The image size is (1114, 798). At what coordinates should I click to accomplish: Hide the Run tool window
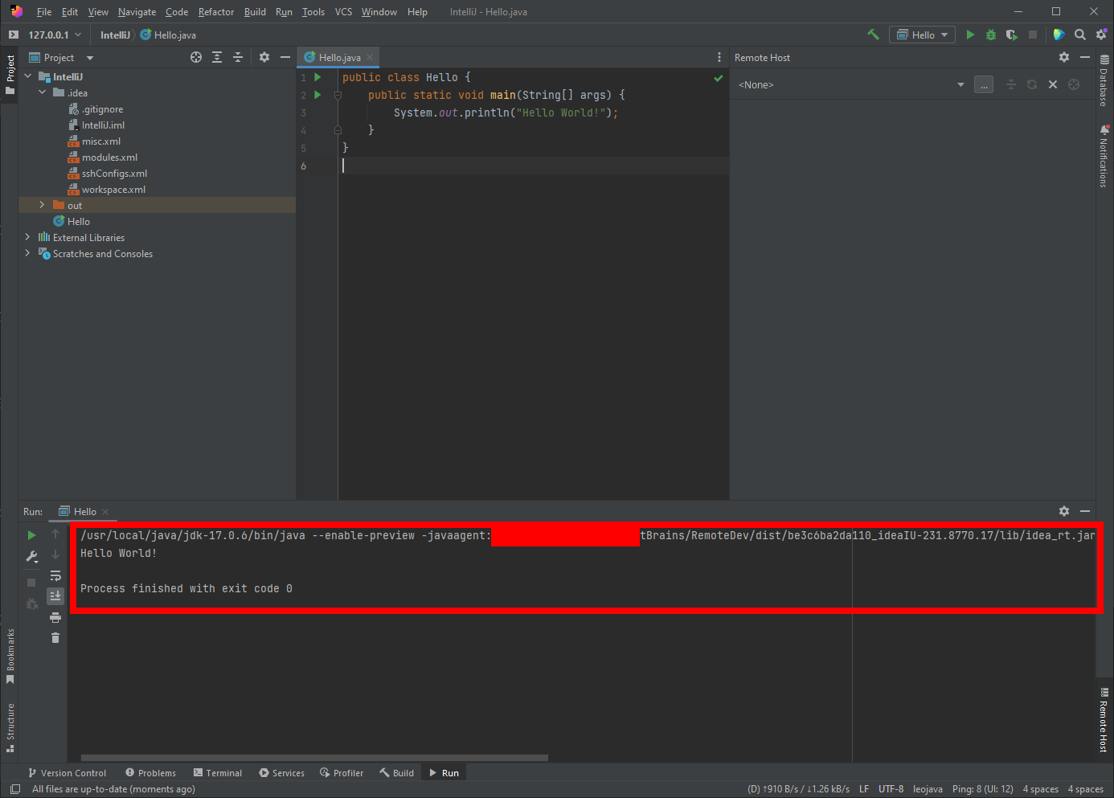pos(1085,511)
